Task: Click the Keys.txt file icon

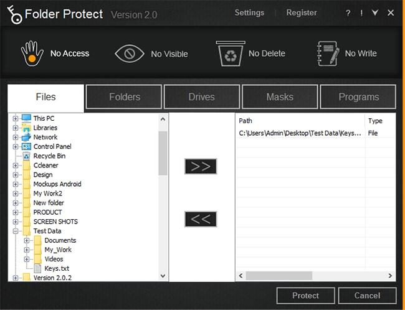Action: coord(38,268)
